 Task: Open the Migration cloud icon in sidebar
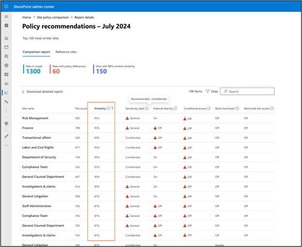click(x=6, y=84)
